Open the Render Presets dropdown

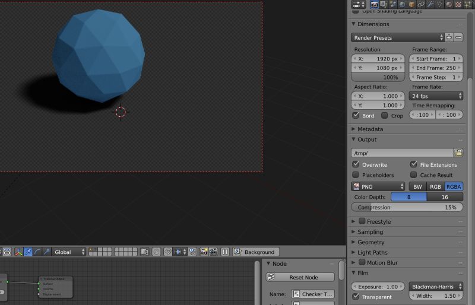(x=397, y=37)
